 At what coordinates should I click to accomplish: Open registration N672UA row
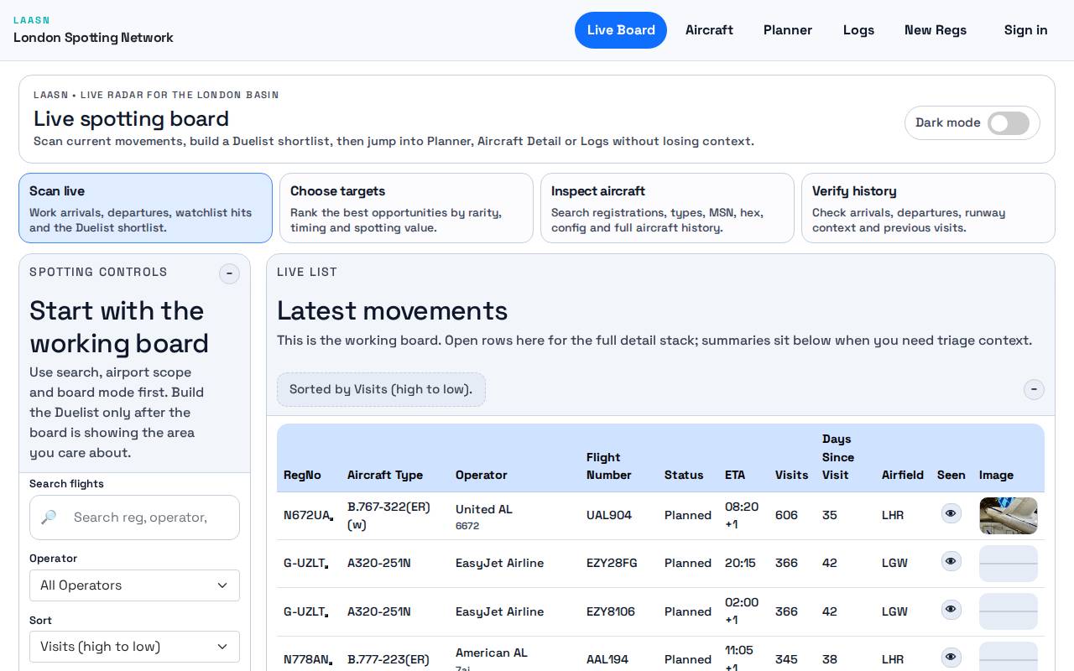pyautogui.click(x=307, y=516)
